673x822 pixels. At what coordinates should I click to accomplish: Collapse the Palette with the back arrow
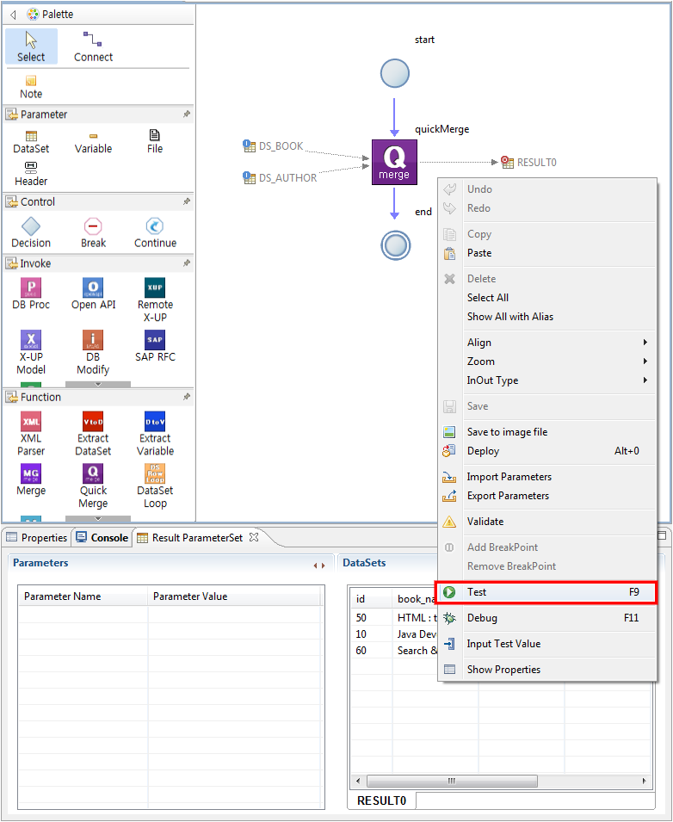coord(13,15)
